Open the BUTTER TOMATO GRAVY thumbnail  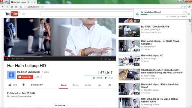(x=129, y=31)
